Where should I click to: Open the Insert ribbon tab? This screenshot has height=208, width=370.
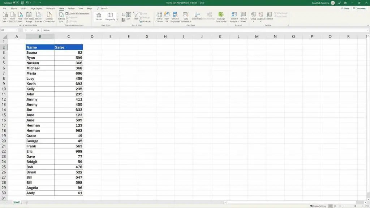point(23,8)
